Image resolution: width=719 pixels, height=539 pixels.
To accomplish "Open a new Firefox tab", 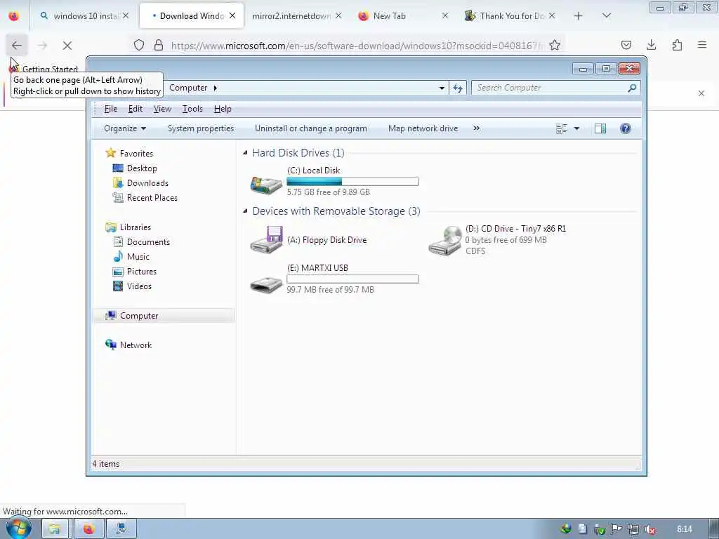I will [579, 16].
